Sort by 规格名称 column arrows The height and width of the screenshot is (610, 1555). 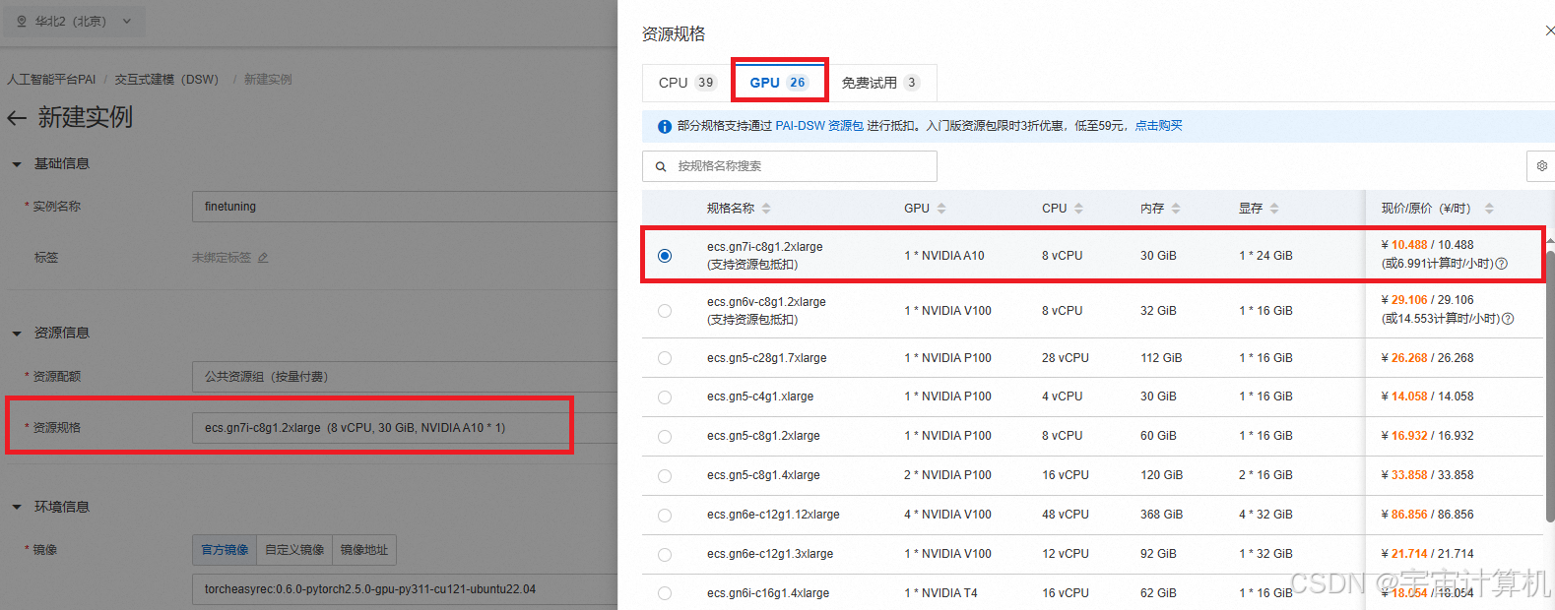pos(766,209)
